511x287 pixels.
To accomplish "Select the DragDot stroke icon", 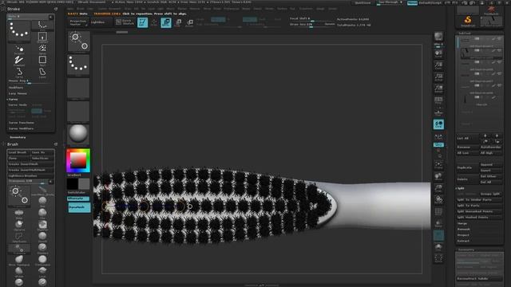I will (x=19, y=49).
